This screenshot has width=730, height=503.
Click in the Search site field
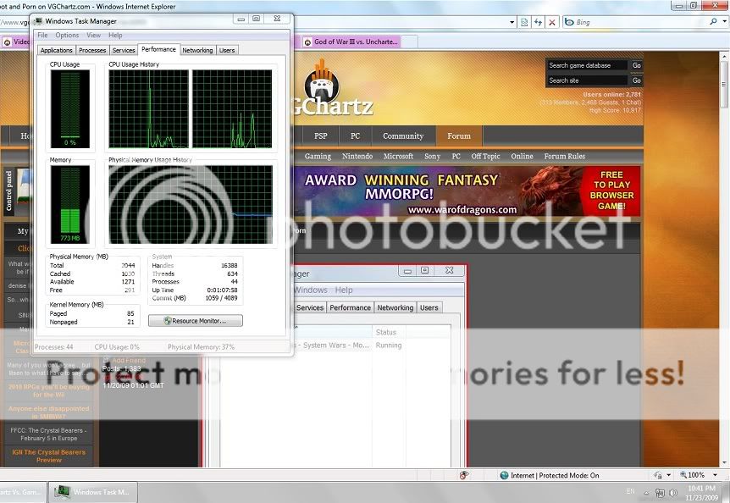click(x=587, y=80)
